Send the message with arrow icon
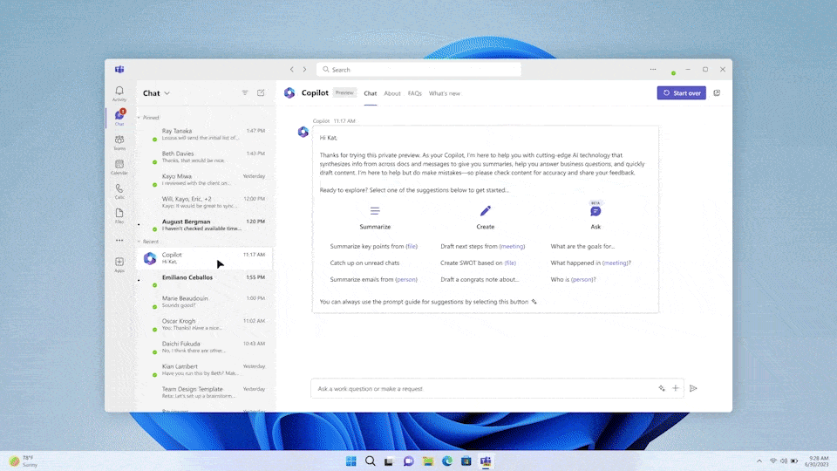This screenshot has height=471, width=837. tap(693, 388)
